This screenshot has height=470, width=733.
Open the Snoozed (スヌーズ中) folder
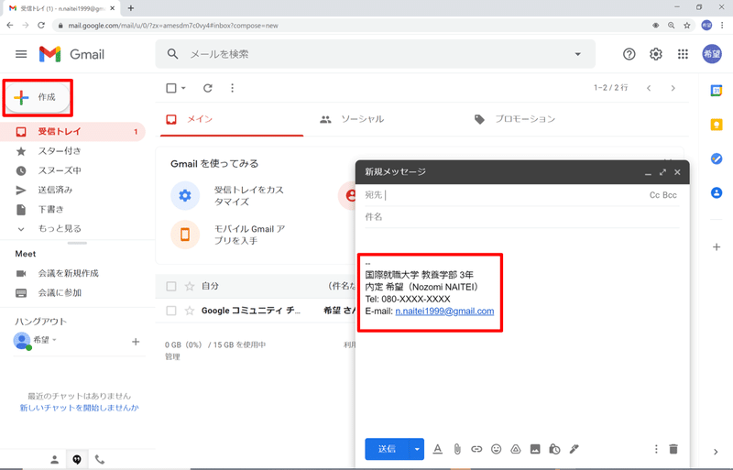(60, 170)
